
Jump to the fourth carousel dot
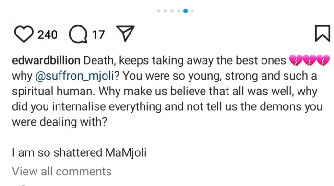pyautogui.click(x=179, y=11)
